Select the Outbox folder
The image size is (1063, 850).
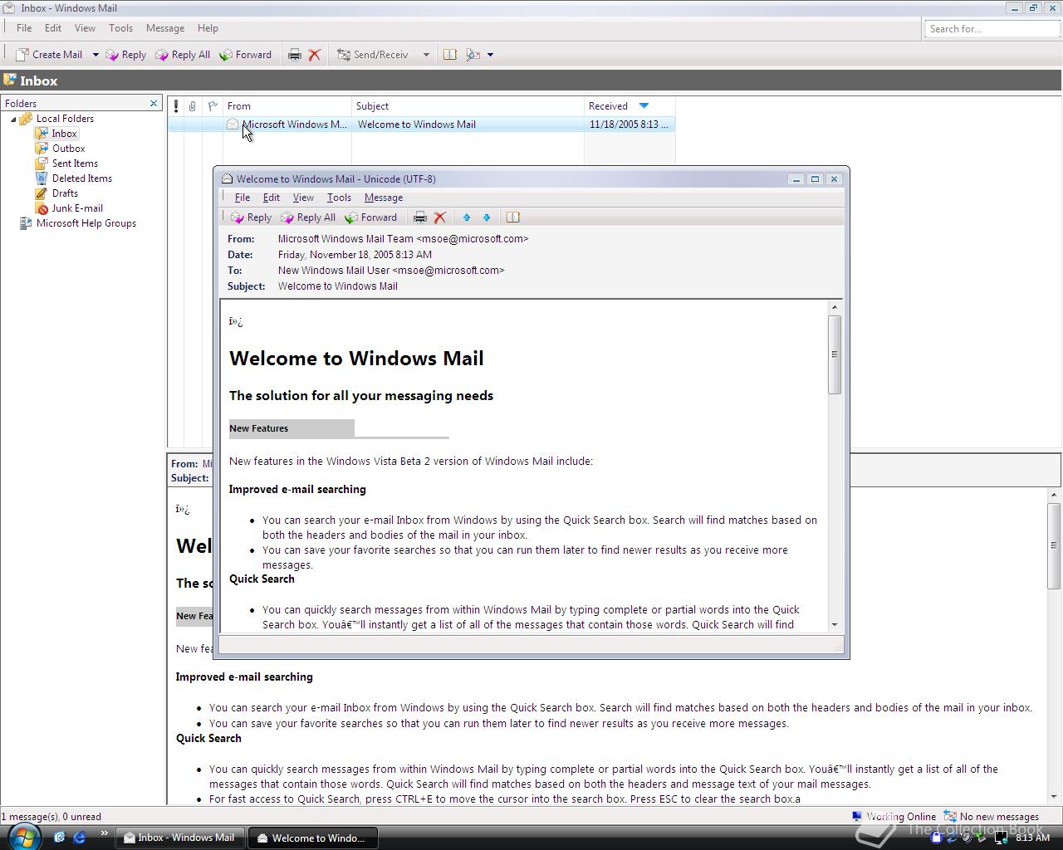[68, 149]
